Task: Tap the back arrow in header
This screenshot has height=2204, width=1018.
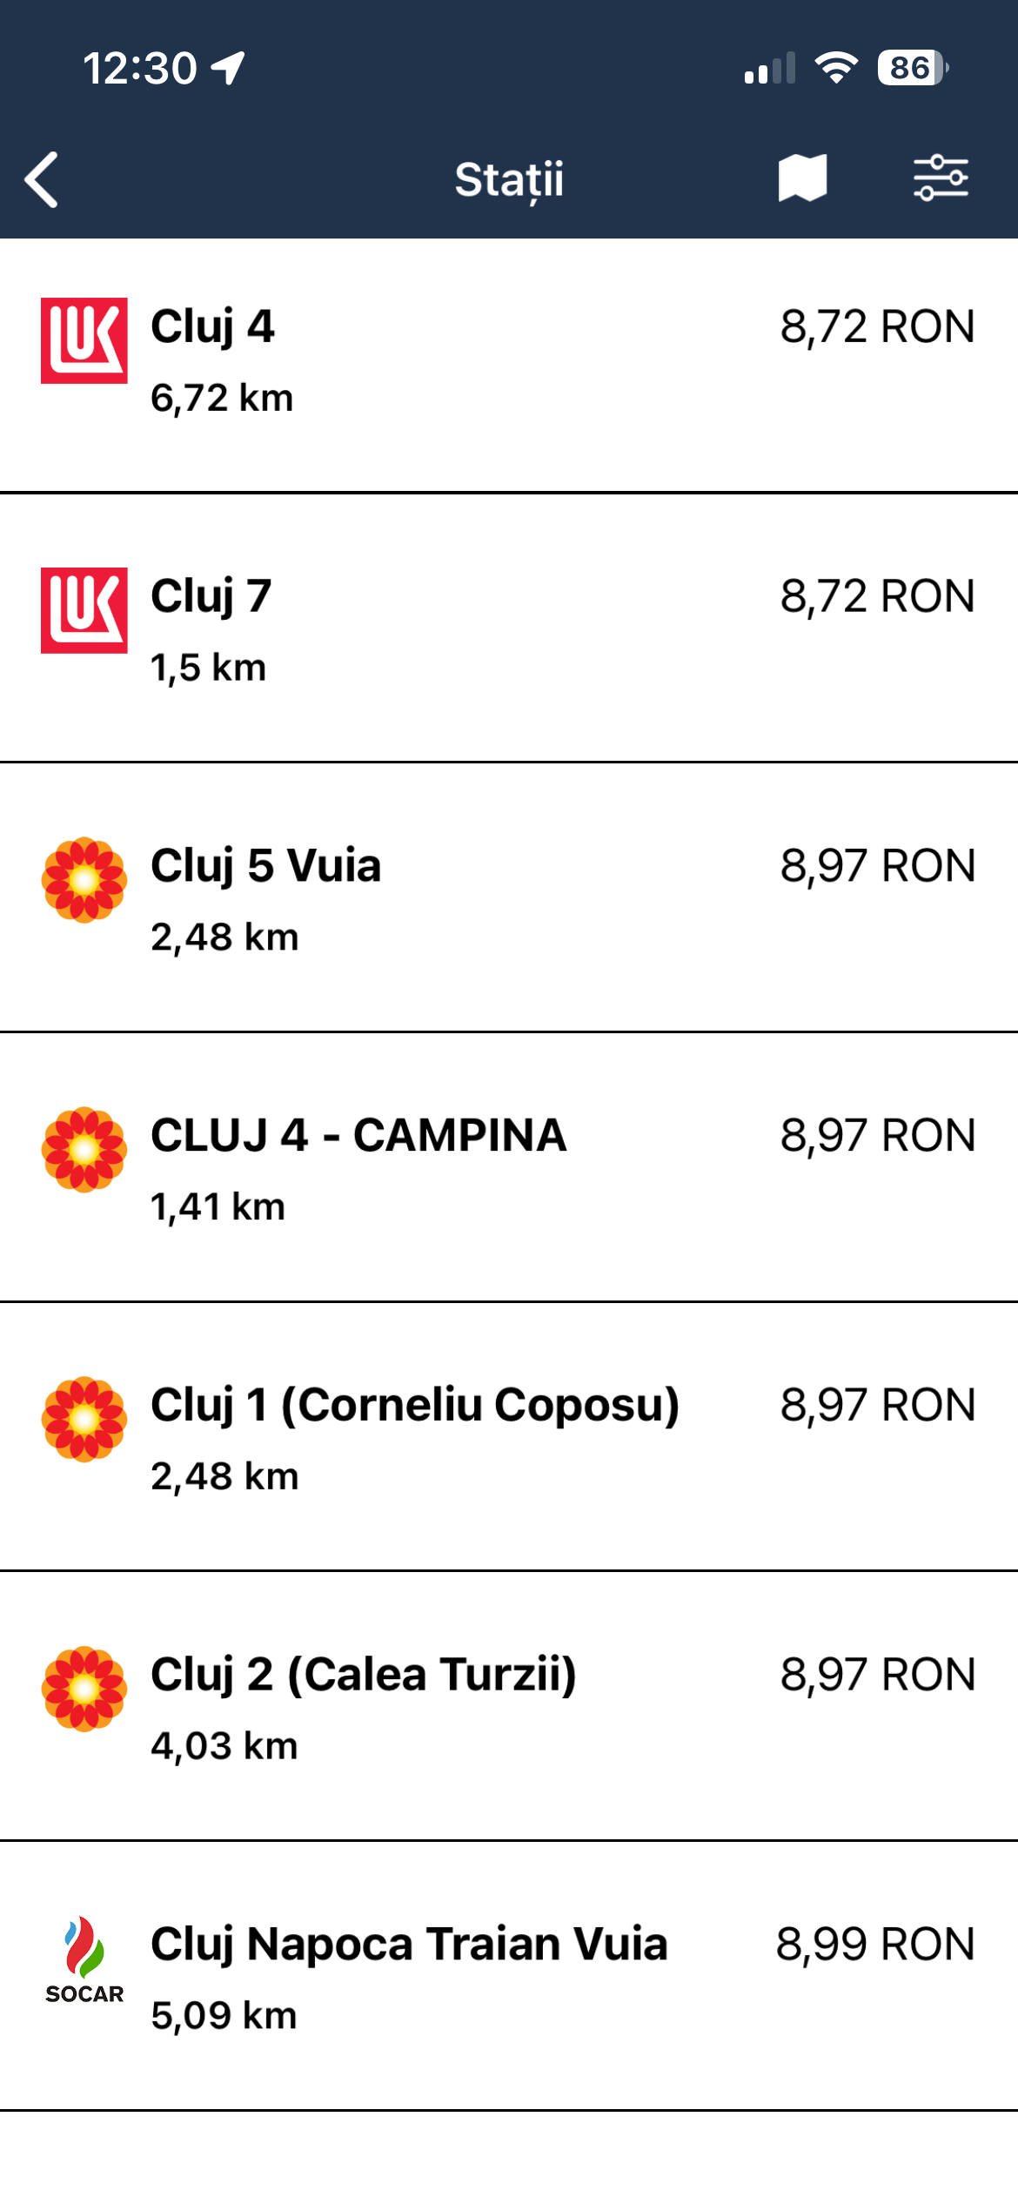Action: coord(42,179)
